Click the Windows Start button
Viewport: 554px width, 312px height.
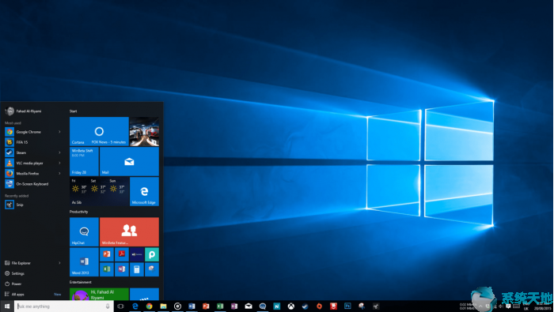coord(7,306)
